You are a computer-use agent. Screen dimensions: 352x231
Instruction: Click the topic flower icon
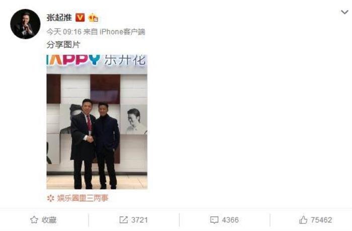coord(51,198)
